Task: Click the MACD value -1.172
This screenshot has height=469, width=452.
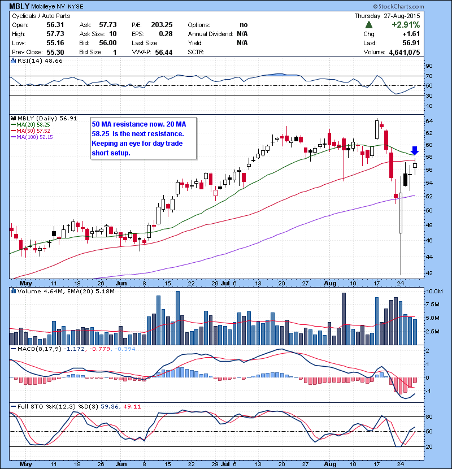Action: tap(74, 349)
